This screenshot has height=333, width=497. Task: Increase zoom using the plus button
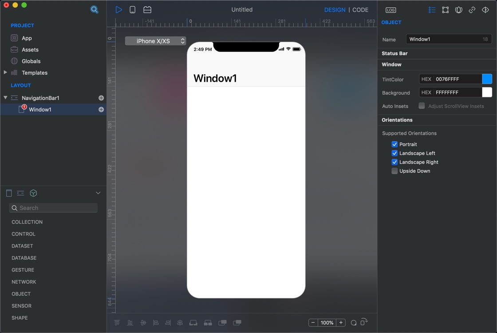pyautogui.click(x=341, y=322)
